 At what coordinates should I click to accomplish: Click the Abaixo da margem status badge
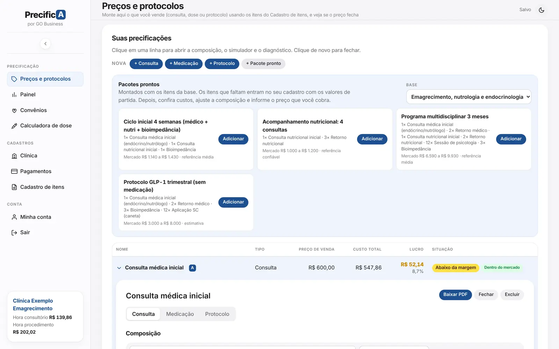(456, 268)
